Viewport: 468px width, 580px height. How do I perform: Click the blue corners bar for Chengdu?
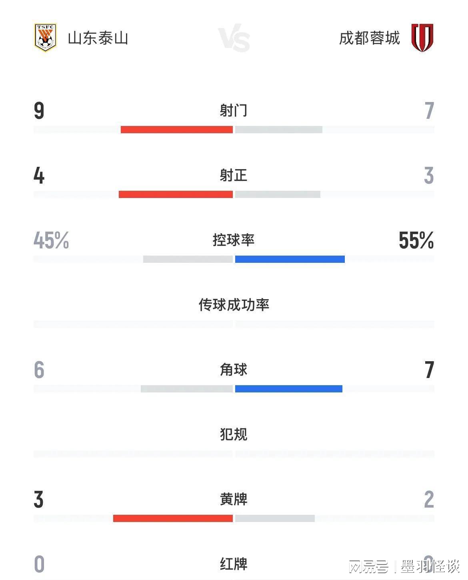[289, 389]
